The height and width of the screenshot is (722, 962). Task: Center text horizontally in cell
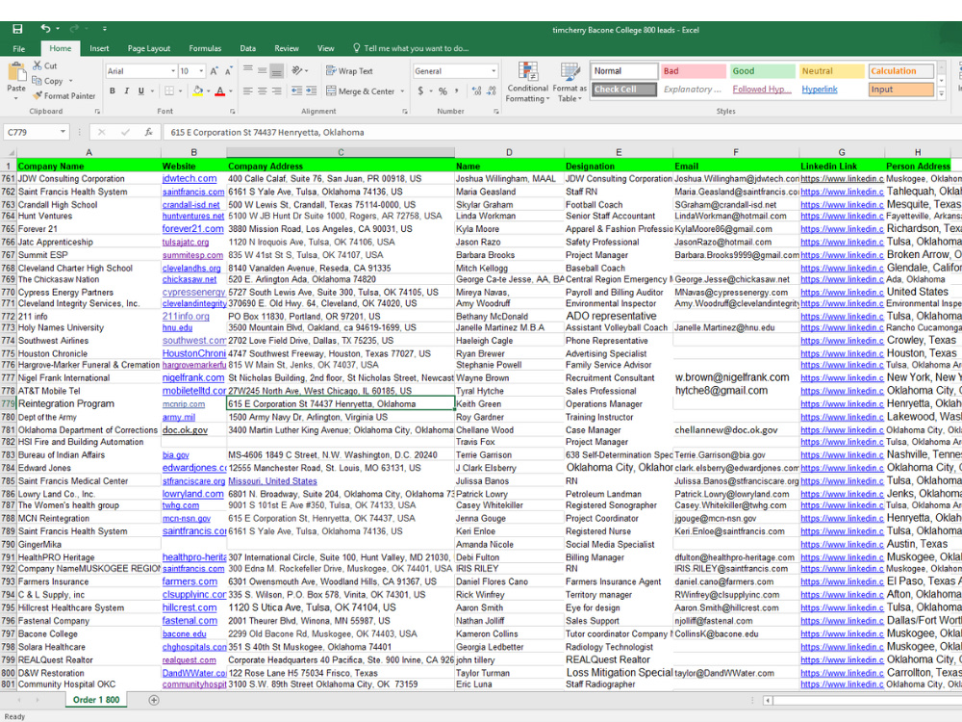(x=262, y=90)
